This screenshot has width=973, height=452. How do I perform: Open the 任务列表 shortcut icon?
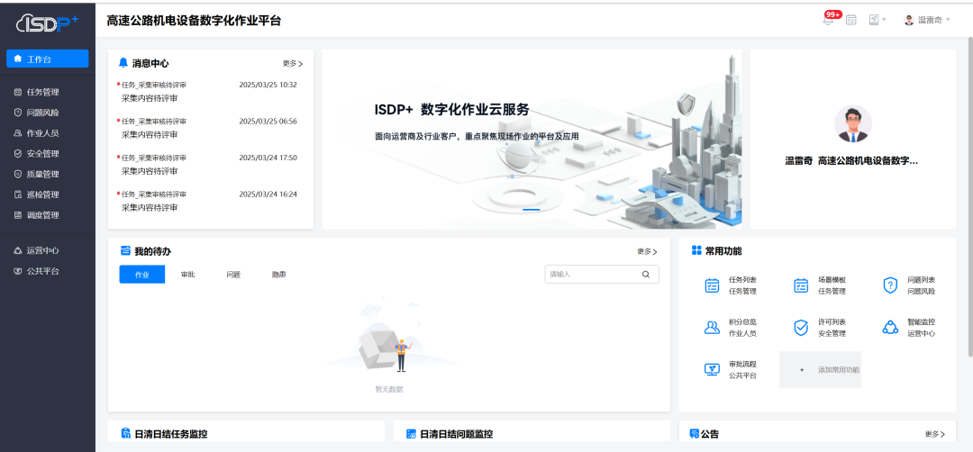[x=712, y=285]
